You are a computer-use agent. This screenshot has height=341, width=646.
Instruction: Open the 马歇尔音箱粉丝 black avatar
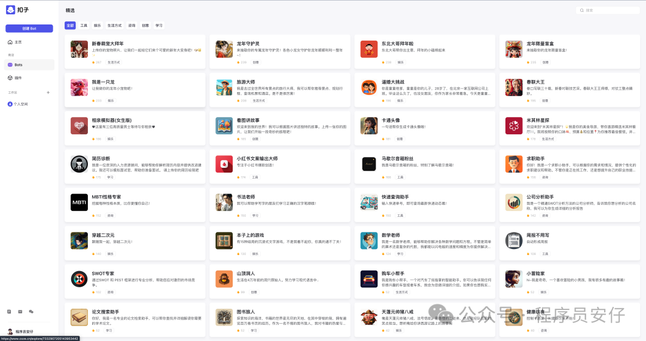coord(369,164)
